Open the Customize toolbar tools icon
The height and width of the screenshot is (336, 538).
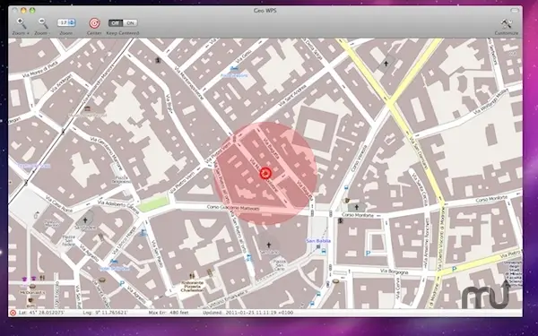506,23
